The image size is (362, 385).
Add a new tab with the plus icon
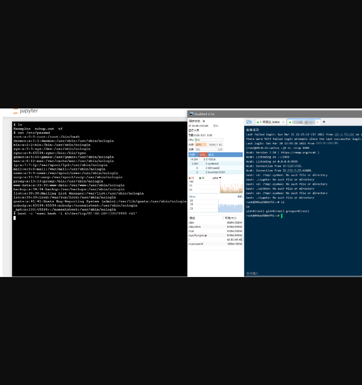coord(324,122)
